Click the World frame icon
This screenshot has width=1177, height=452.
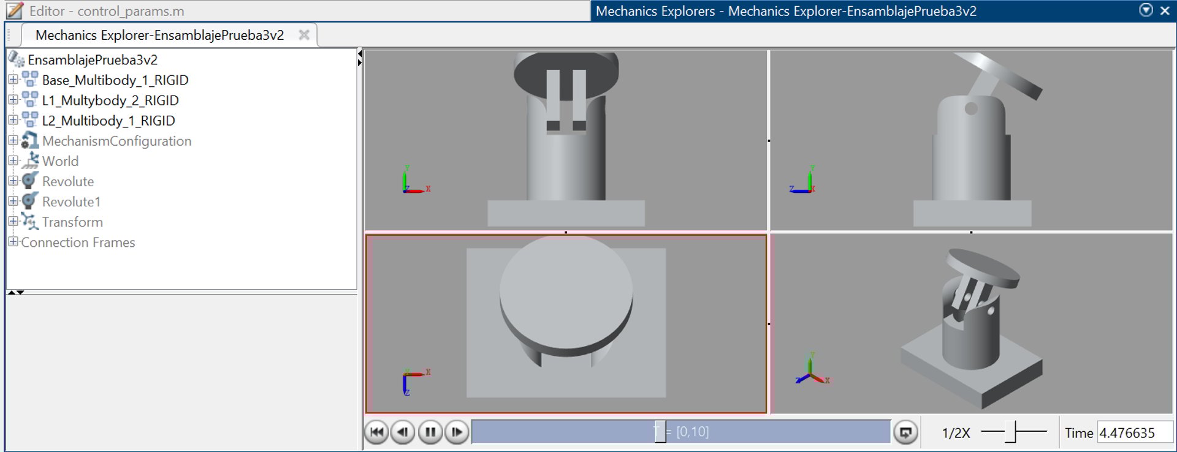pos(29,160)
